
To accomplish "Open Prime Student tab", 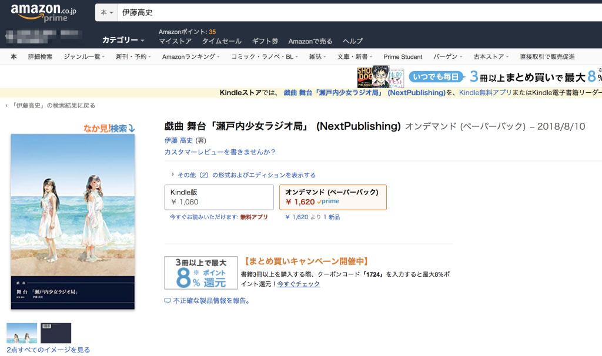I will click(403, 57).
